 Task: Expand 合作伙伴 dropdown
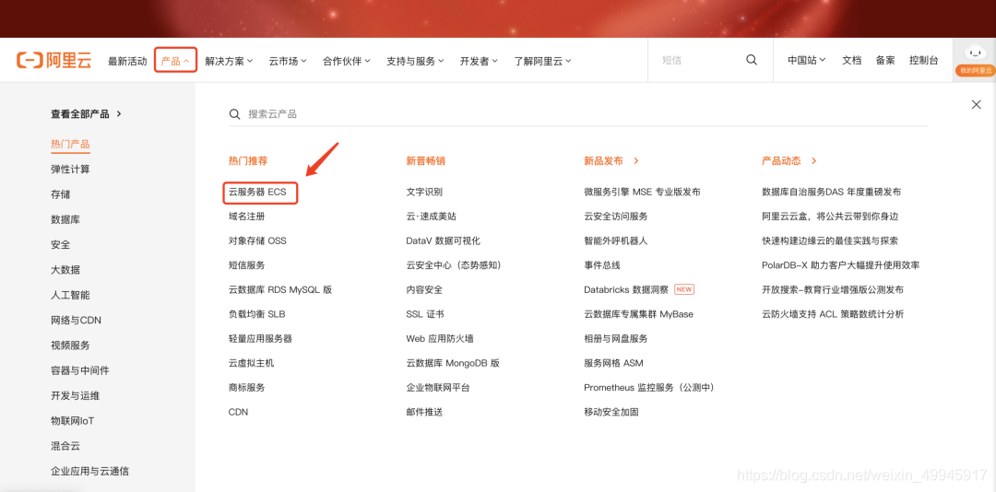(x=346, y=61)
